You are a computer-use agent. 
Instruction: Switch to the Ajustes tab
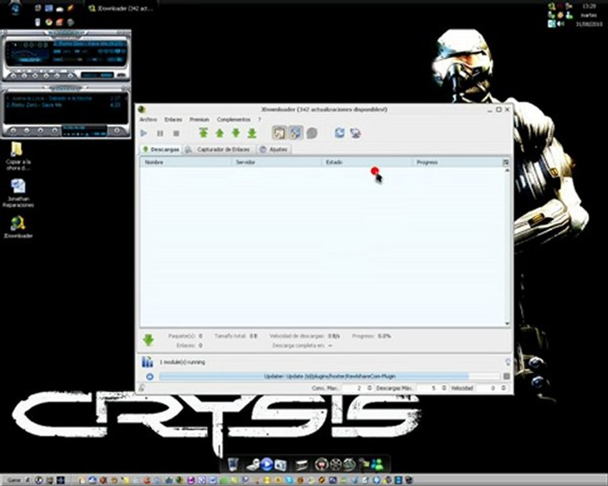click(x=274, y=149)
